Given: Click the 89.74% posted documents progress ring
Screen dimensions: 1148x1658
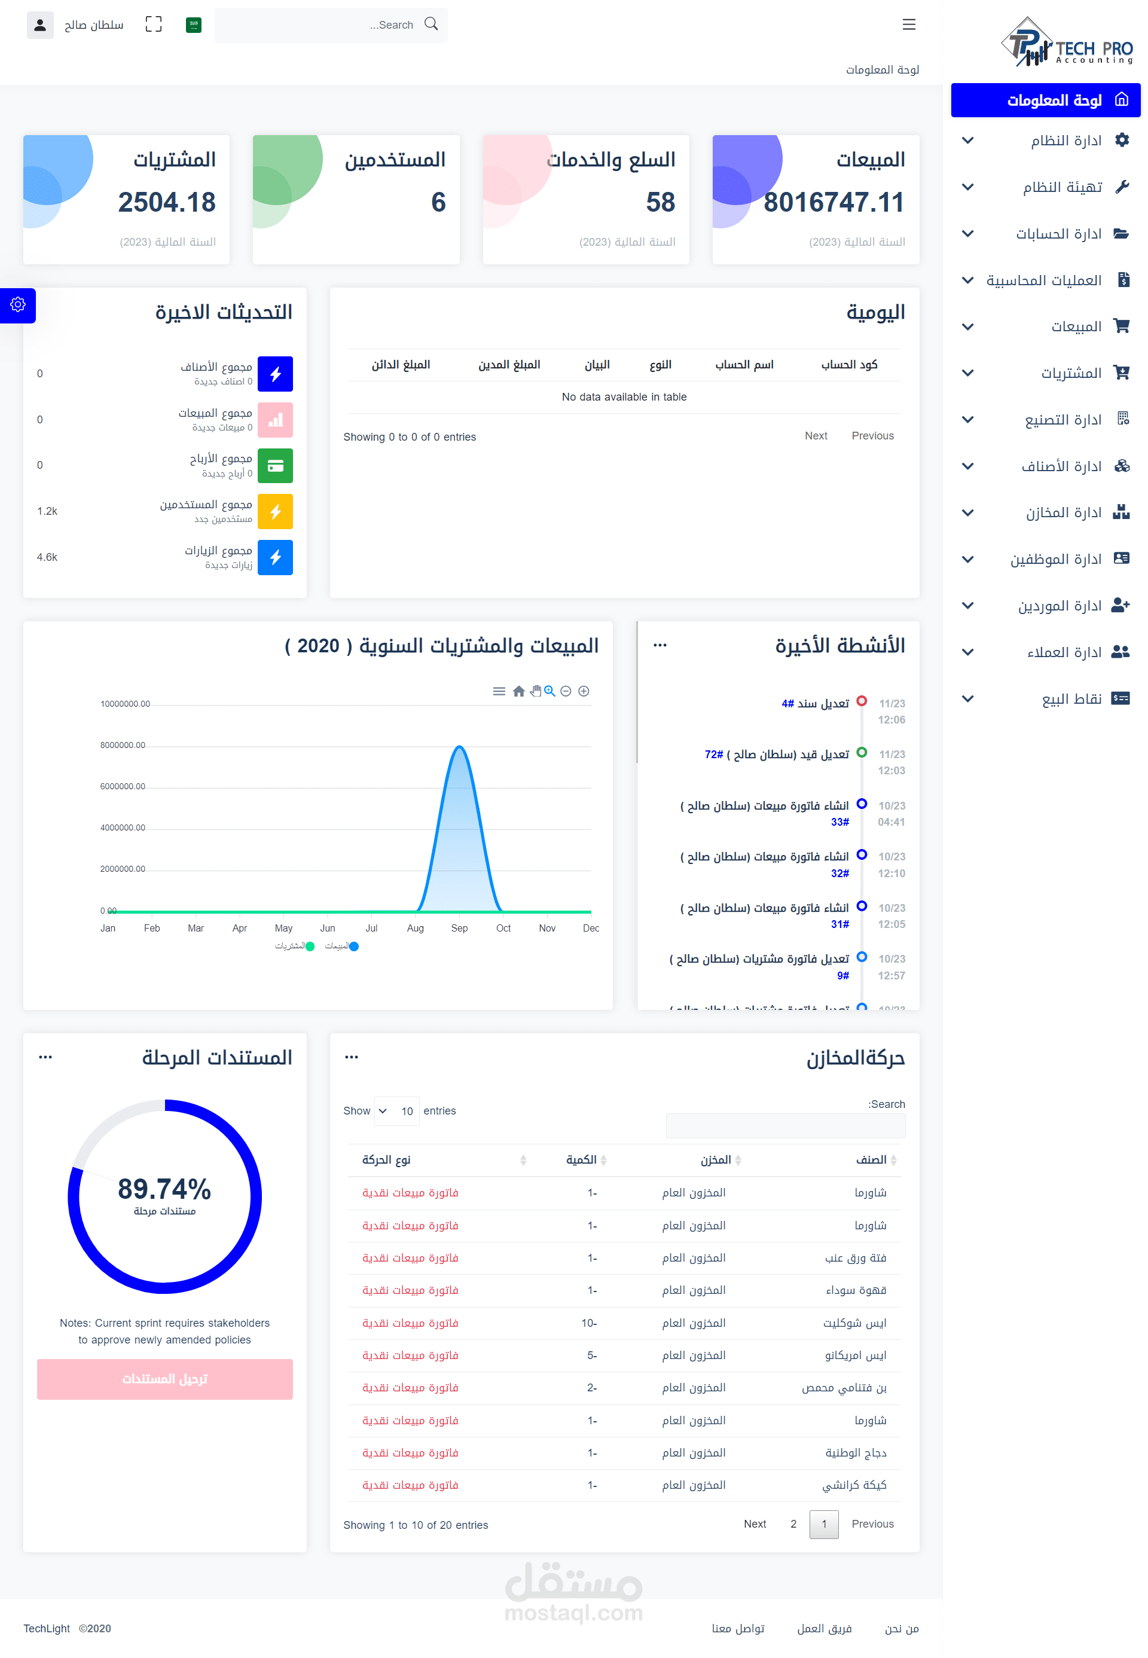Looking at the screenshot, I should pos(164,1197).
